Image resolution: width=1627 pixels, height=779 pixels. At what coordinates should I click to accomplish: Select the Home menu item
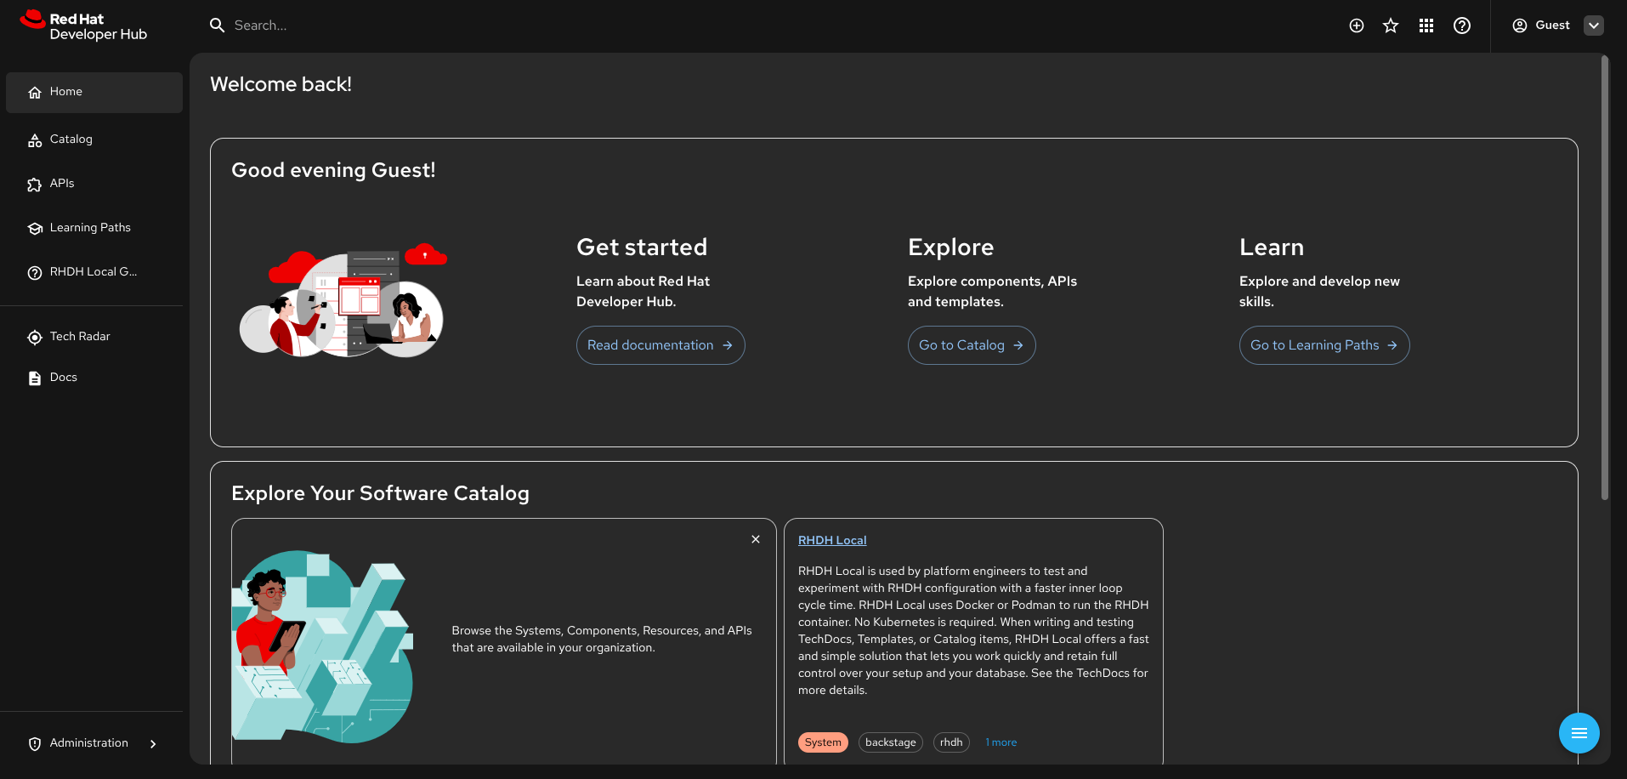(x=94, y=93)
